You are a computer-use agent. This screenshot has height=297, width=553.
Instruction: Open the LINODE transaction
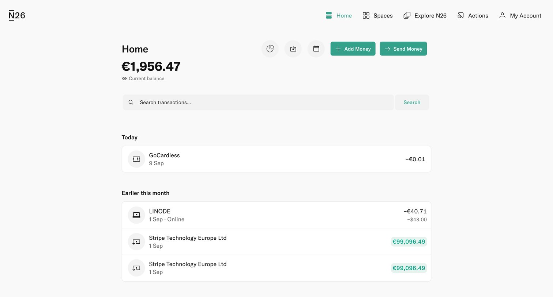276,215
